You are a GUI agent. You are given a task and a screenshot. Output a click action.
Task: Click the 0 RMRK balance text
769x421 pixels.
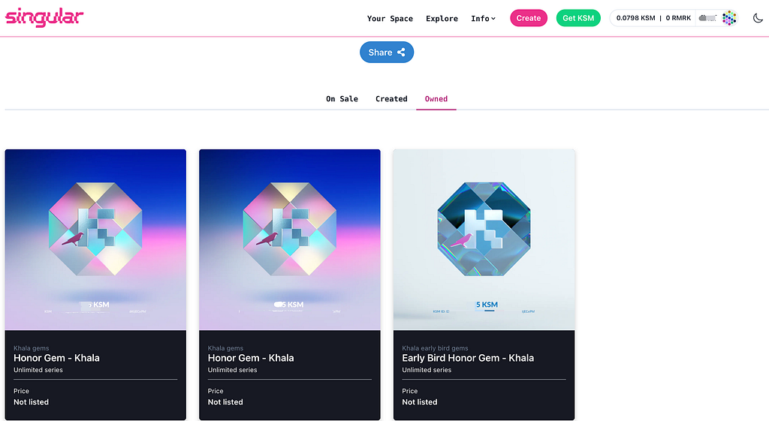pyautogui.click(x=678, y=18)
